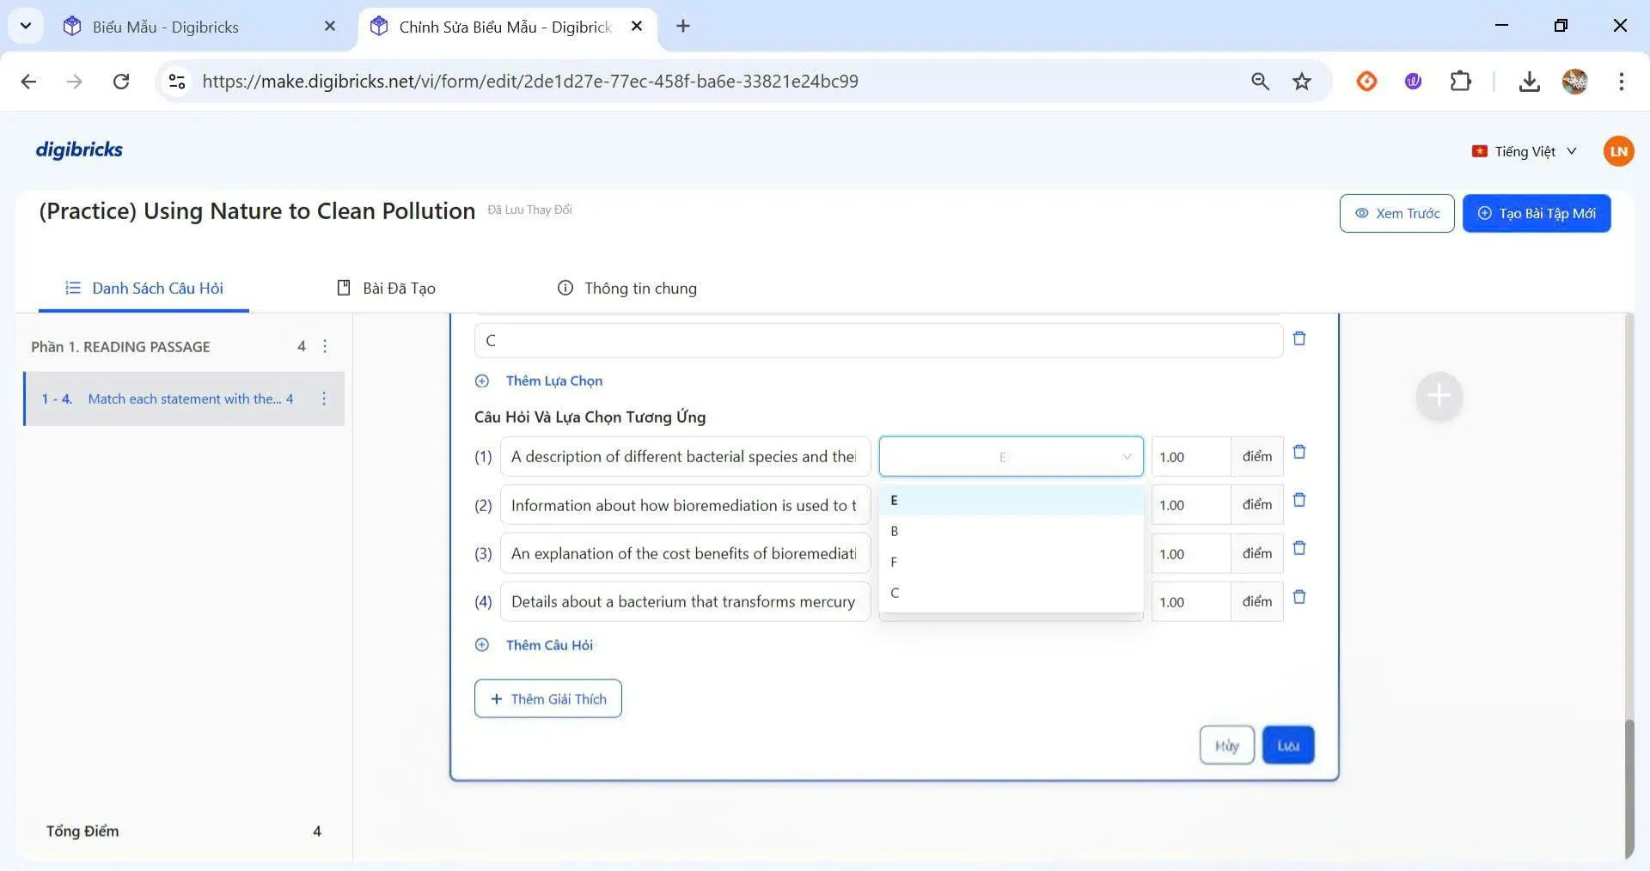This screenshot has height=871, width=1650.
Task: Click trash icon for question 4
Action: pos(1299,598)
